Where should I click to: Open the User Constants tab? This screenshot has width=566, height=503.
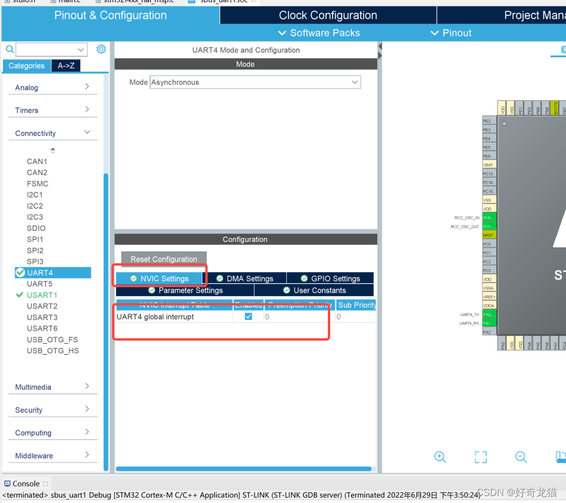point(314,290)
